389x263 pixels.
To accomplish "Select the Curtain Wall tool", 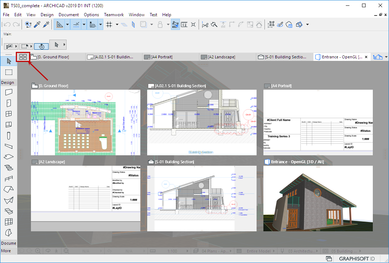I will coord(9,222).
